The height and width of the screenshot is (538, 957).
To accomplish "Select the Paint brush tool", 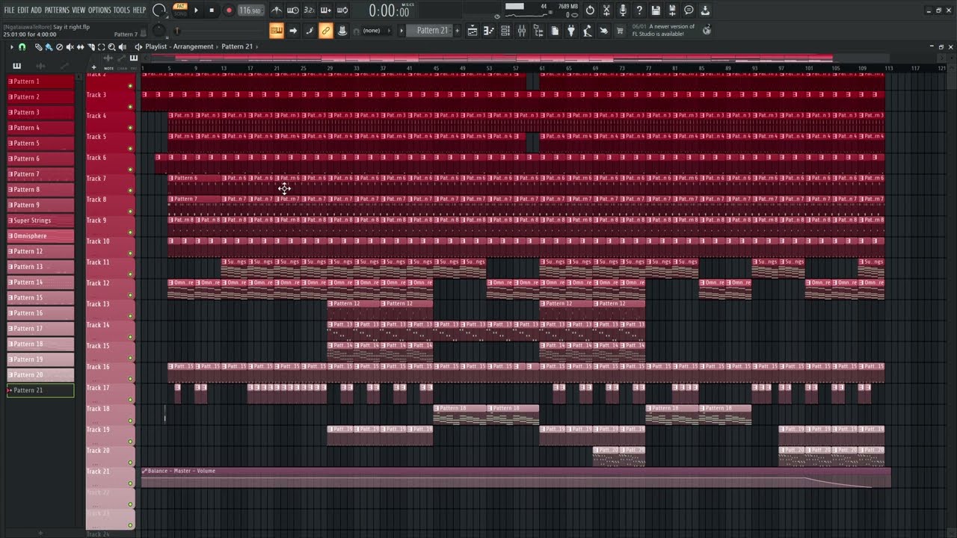I will pos(49,46).
